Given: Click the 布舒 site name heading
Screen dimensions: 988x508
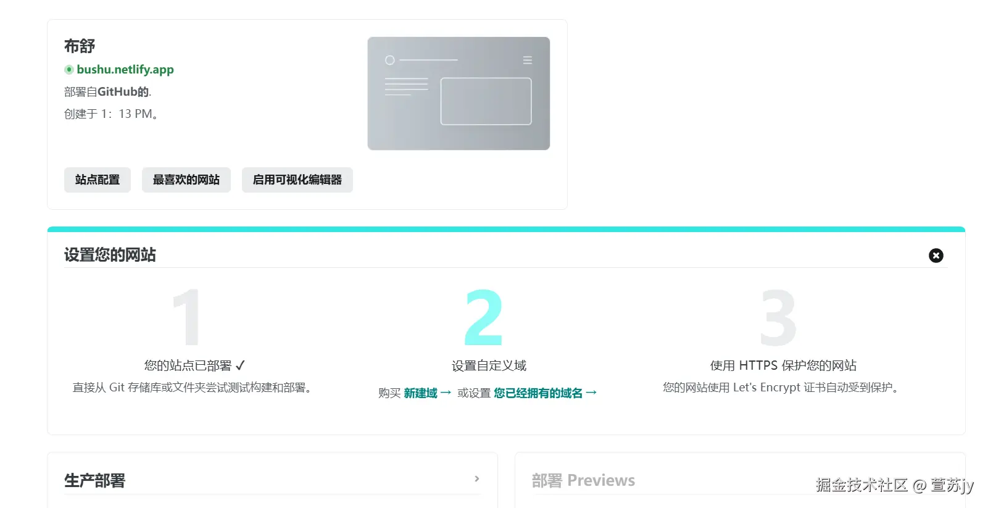Looking at the screenshot, I should pyautogui.click(x=80, y=46).
